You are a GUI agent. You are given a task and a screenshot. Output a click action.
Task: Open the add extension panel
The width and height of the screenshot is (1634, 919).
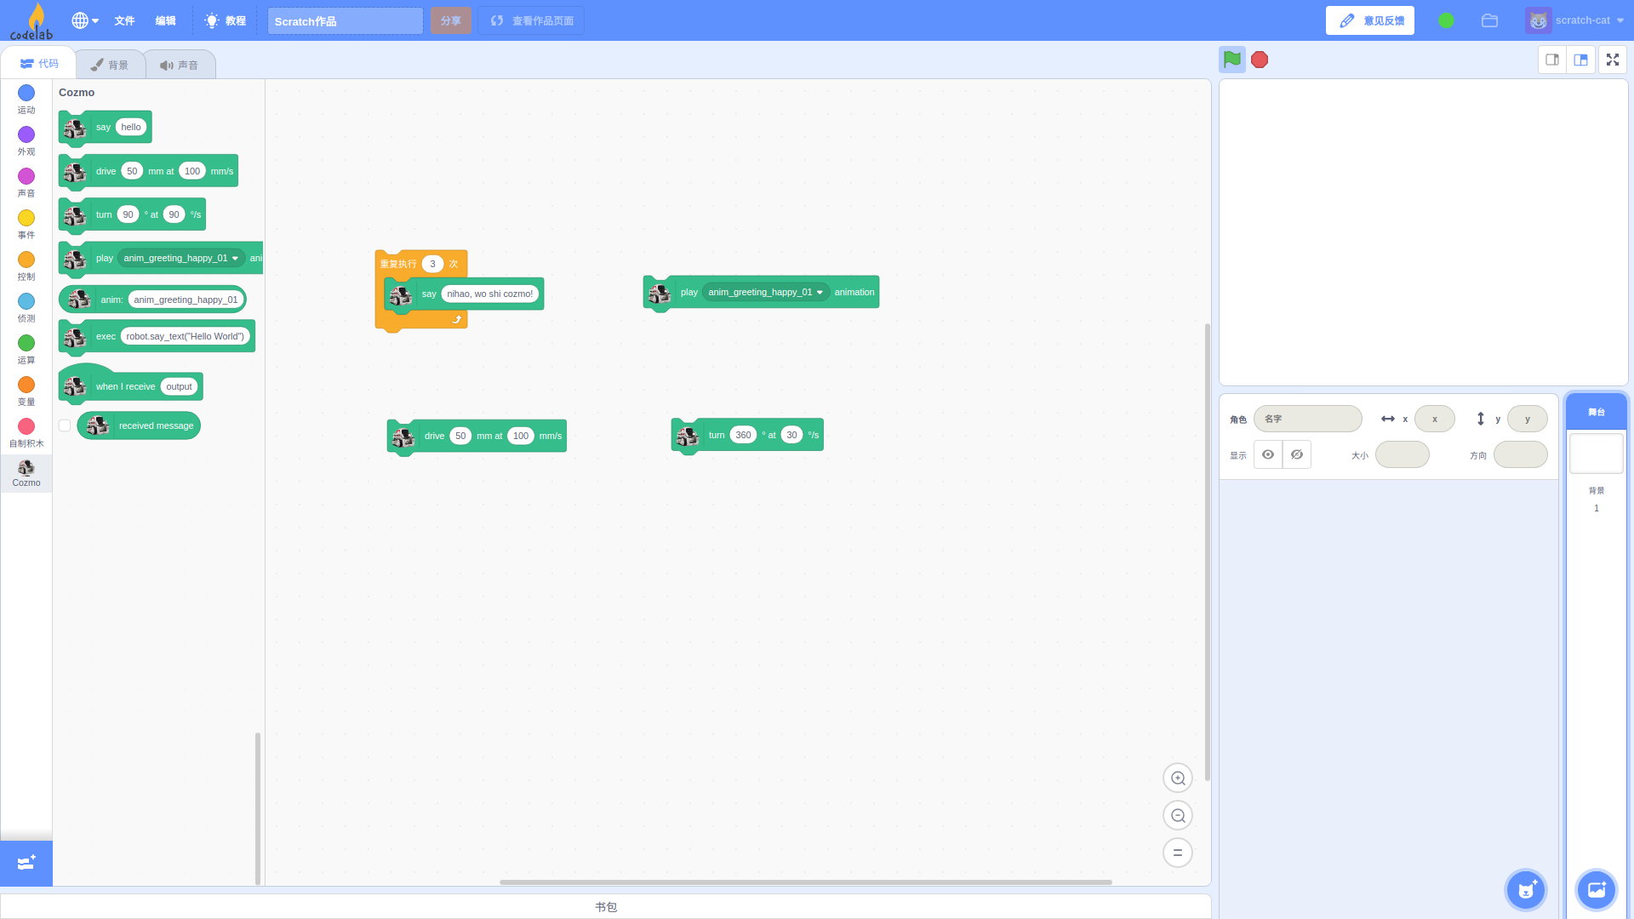(26, 863)
